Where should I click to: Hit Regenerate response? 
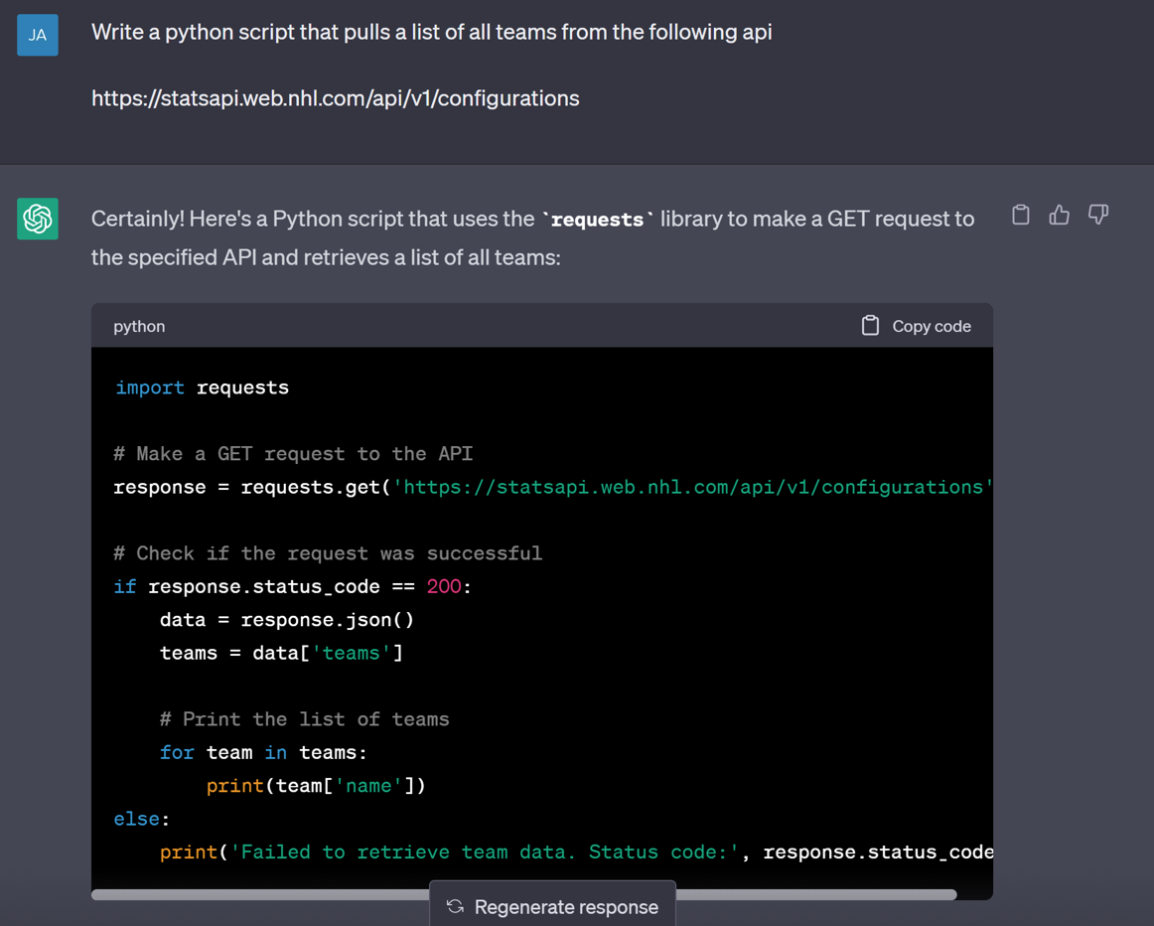coord(553,906)
